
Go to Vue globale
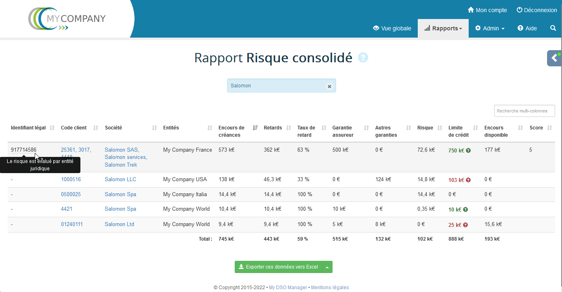(392, 28)
